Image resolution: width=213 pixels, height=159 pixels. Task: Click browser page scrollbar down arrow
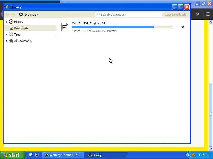(x=211, y=149)
